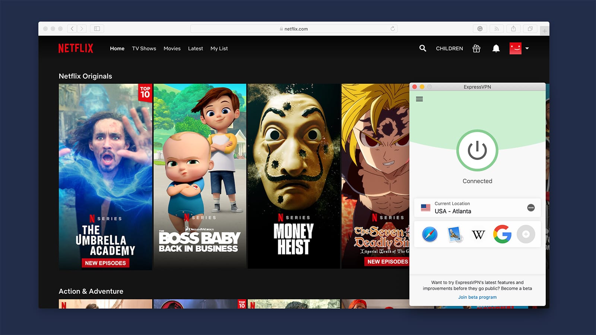Open TV Shows section
The height and width of the screenshot is (335, 596).
[x=144, y=48]
